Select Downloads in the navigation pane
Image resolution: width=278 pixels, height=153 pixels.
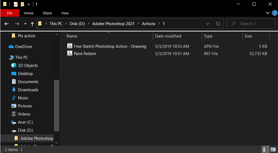pyautogui.click(x=28, y=90)
